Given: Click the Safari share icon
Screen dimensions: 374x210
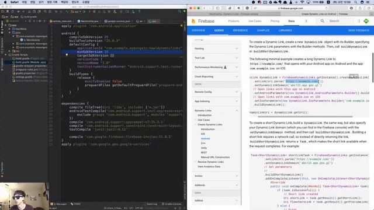Looking at the screenshot, I should tap(360, 8).
